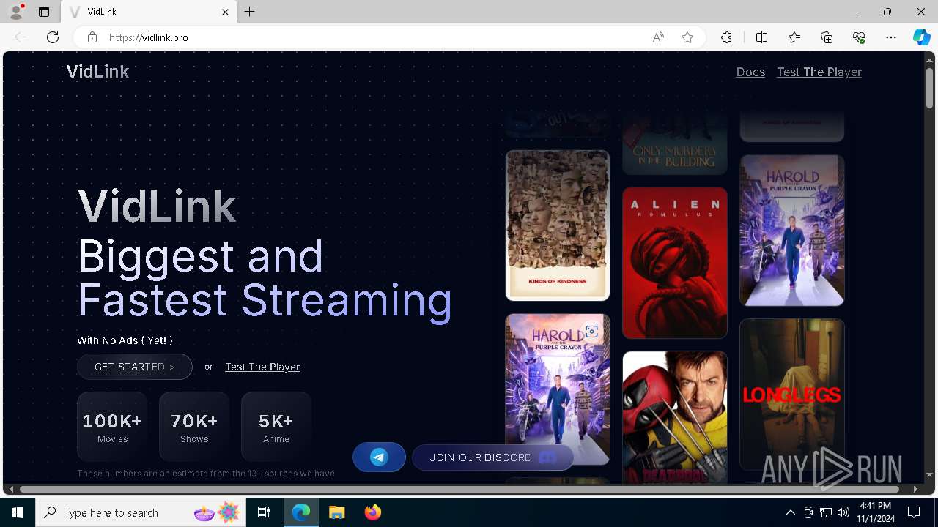Click the browser profile icon
938x527 pixels.
[x=16, y=12]
